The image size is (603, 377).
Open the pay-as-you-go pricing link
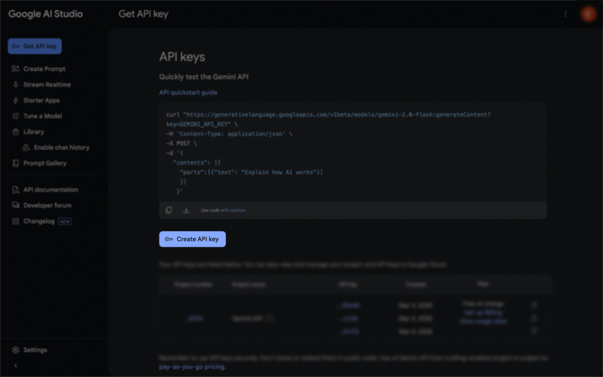[x=193, y=367]
